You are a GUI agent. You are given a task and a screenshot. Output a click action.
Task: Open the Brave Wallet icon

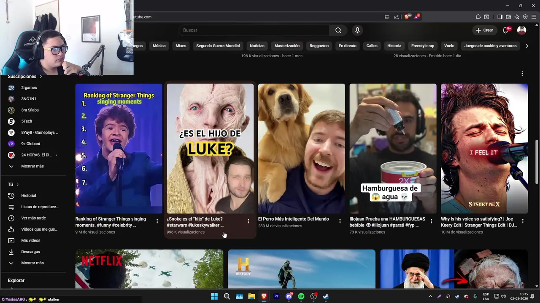508,17
